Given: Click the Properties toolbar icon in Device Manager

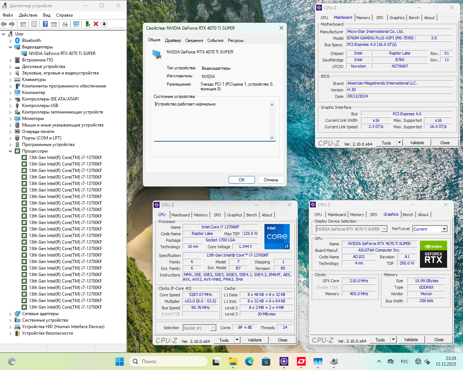Looking at the screenshot, I should 34,24.
